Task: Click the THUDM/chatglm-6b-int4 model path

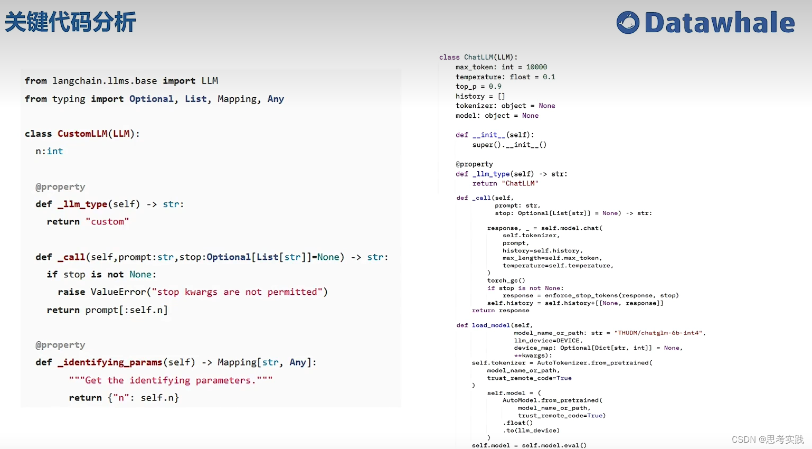Action: [x=659, y=332]
